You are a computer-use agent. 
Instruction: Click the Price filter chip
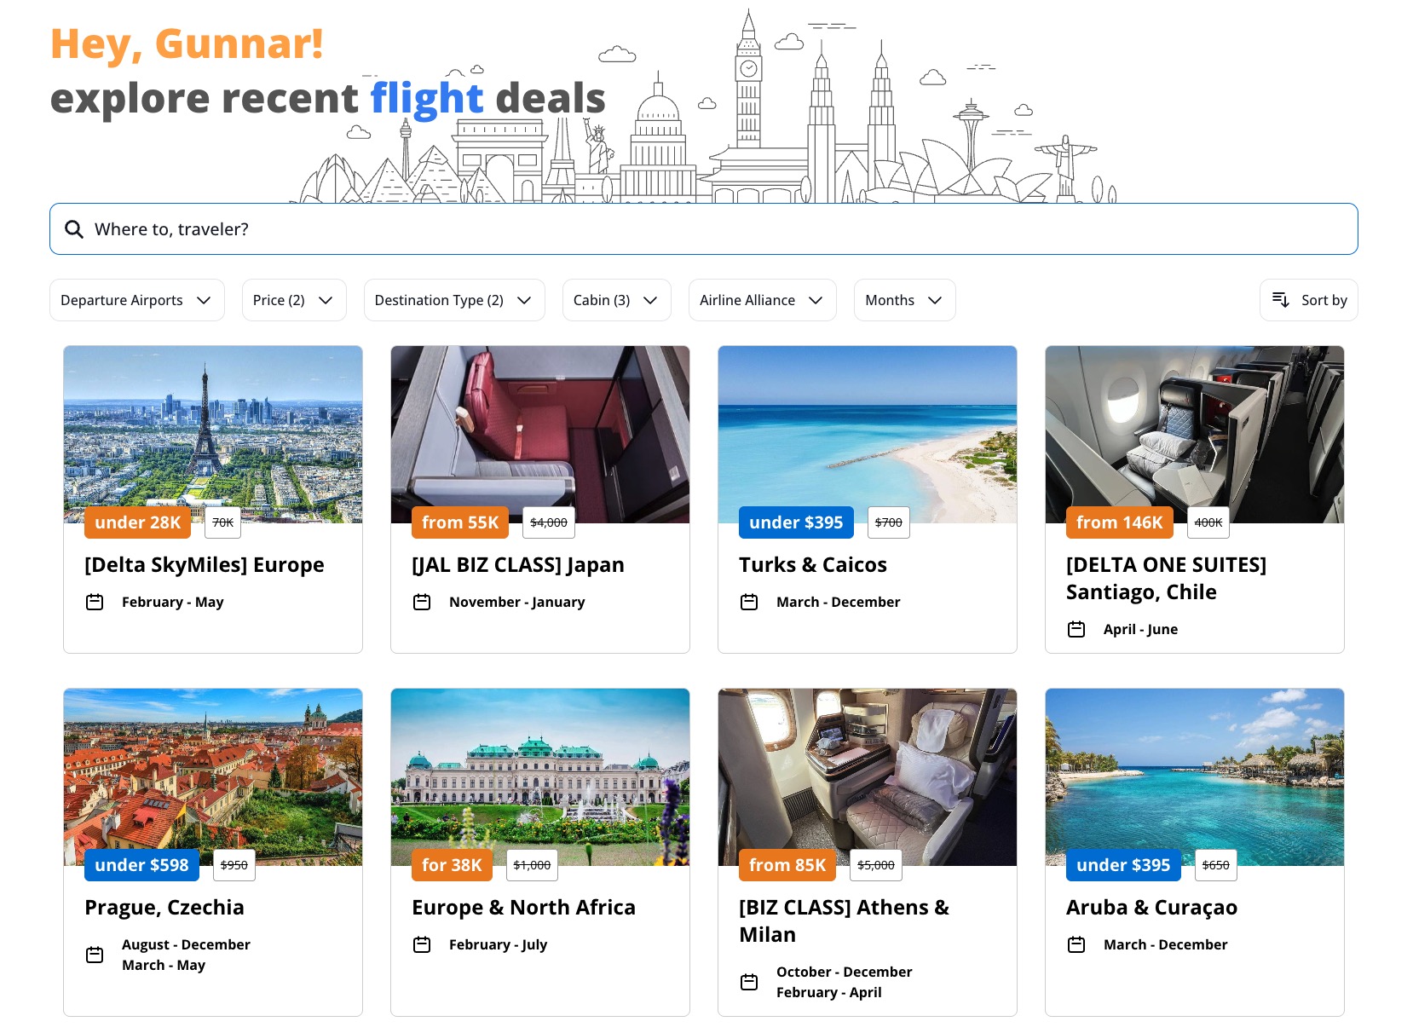point(294,300)
